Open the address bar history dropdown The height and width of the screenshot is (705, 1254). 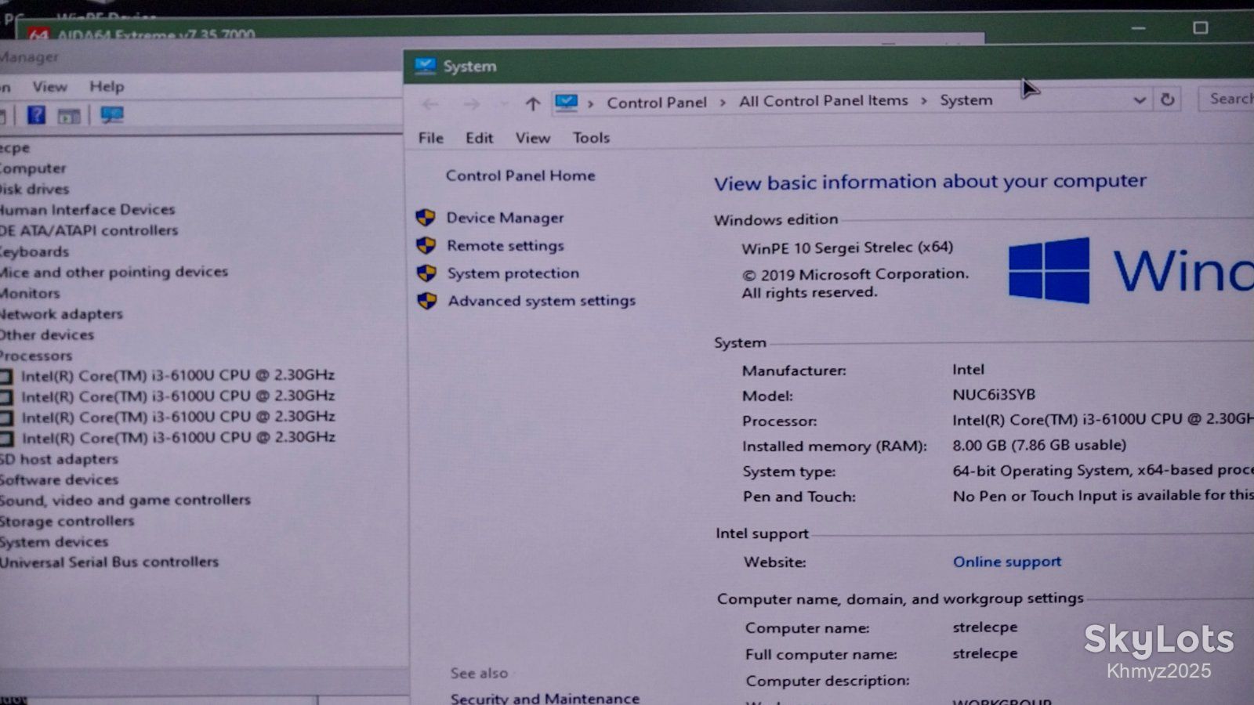(x=1140, y=100)
